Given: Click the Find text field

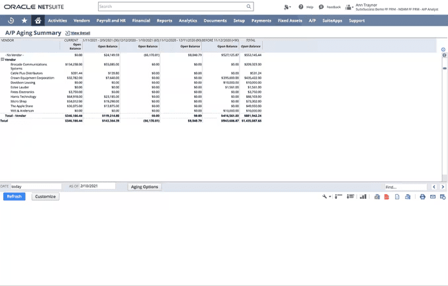Looking at the screenshot, I should click(x=405, y=187).
